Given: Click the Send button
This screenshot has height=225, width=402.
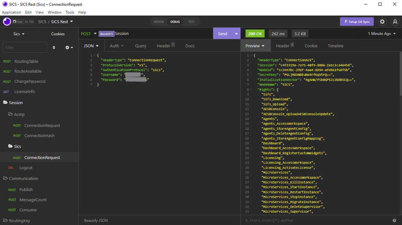Looking at the screenshot, I should (222, 34).
